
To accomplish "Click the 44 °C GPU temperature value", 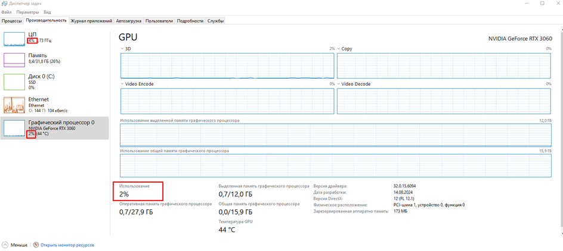I will coord(227,230).
